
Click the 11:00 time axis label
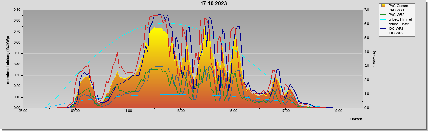click(x=128, y=111)
